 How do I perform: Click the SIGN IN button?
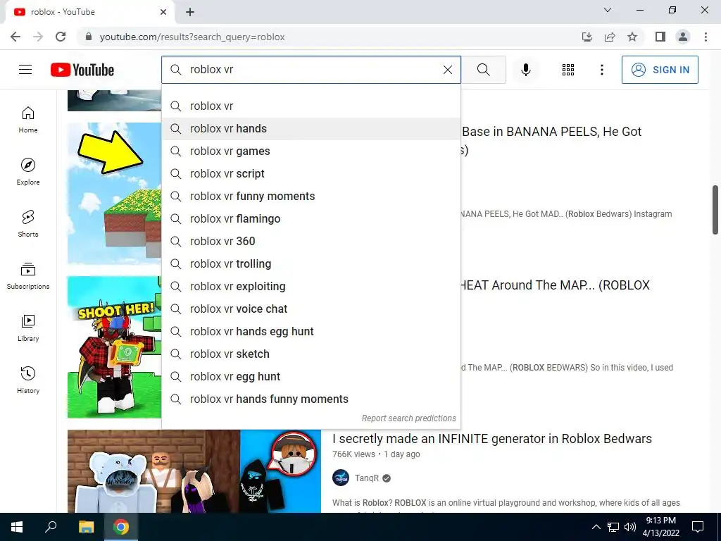click(660, 70)
